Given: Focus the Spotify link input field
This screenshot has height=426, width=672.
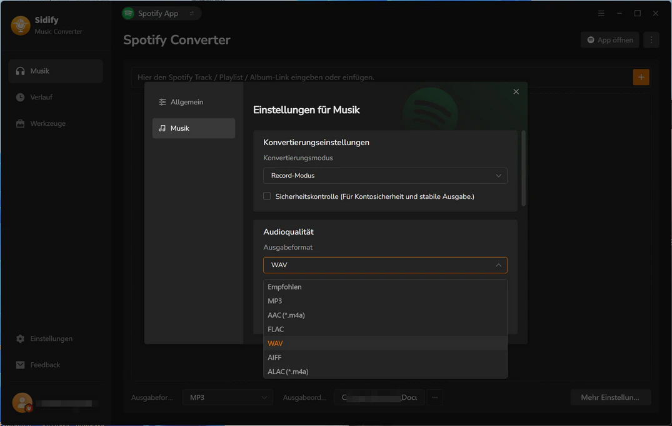Looking at the screenshot, I should tap(381, 77).
